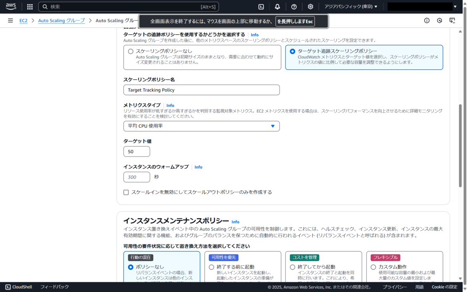Click the 行動の混在 badge
The width and height of the screenshot is (467, 292).
click(x=140, y=257)
